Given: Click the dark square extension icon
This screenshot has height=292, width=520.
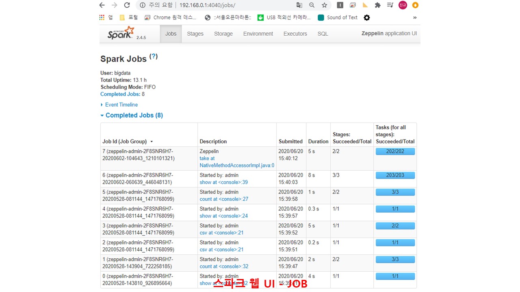Looking at the screenshot, I should coord(340,5).
